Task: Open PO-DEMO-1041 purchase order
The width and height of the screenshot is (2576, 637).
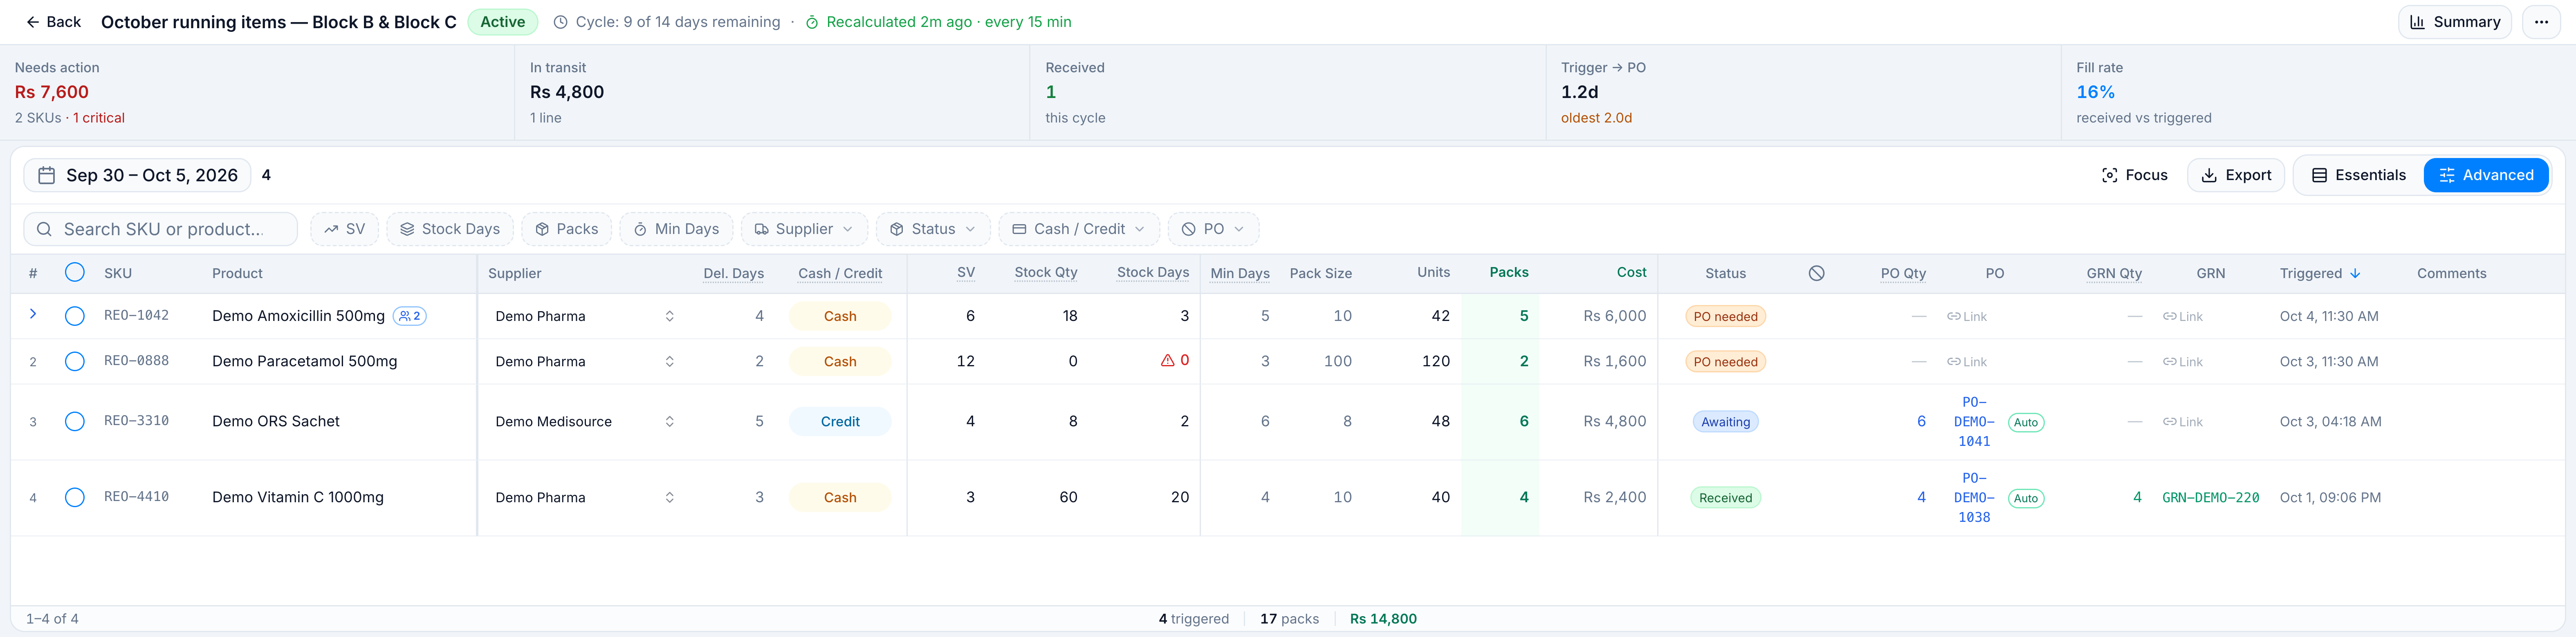Action: tap(1974, 421)
